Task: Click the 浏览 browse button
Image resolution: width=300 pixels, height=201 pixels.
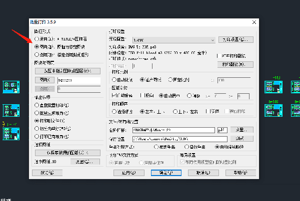Action: click(x=242, y=139)
